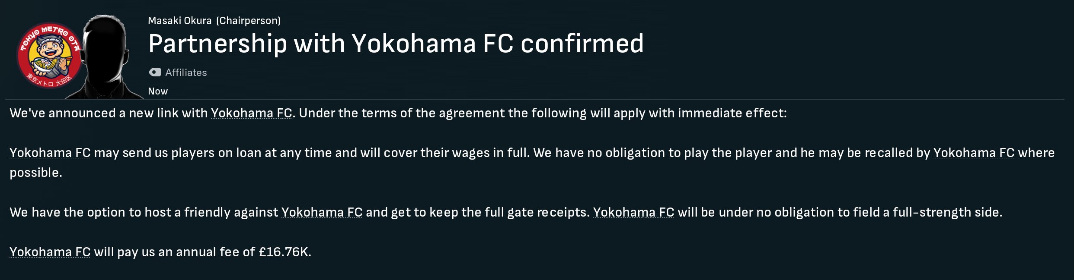This screenshot has width=1074, height=280.
Task: Open Yokohama FC link before 'will pay us'
Action: tap(50, 252)
